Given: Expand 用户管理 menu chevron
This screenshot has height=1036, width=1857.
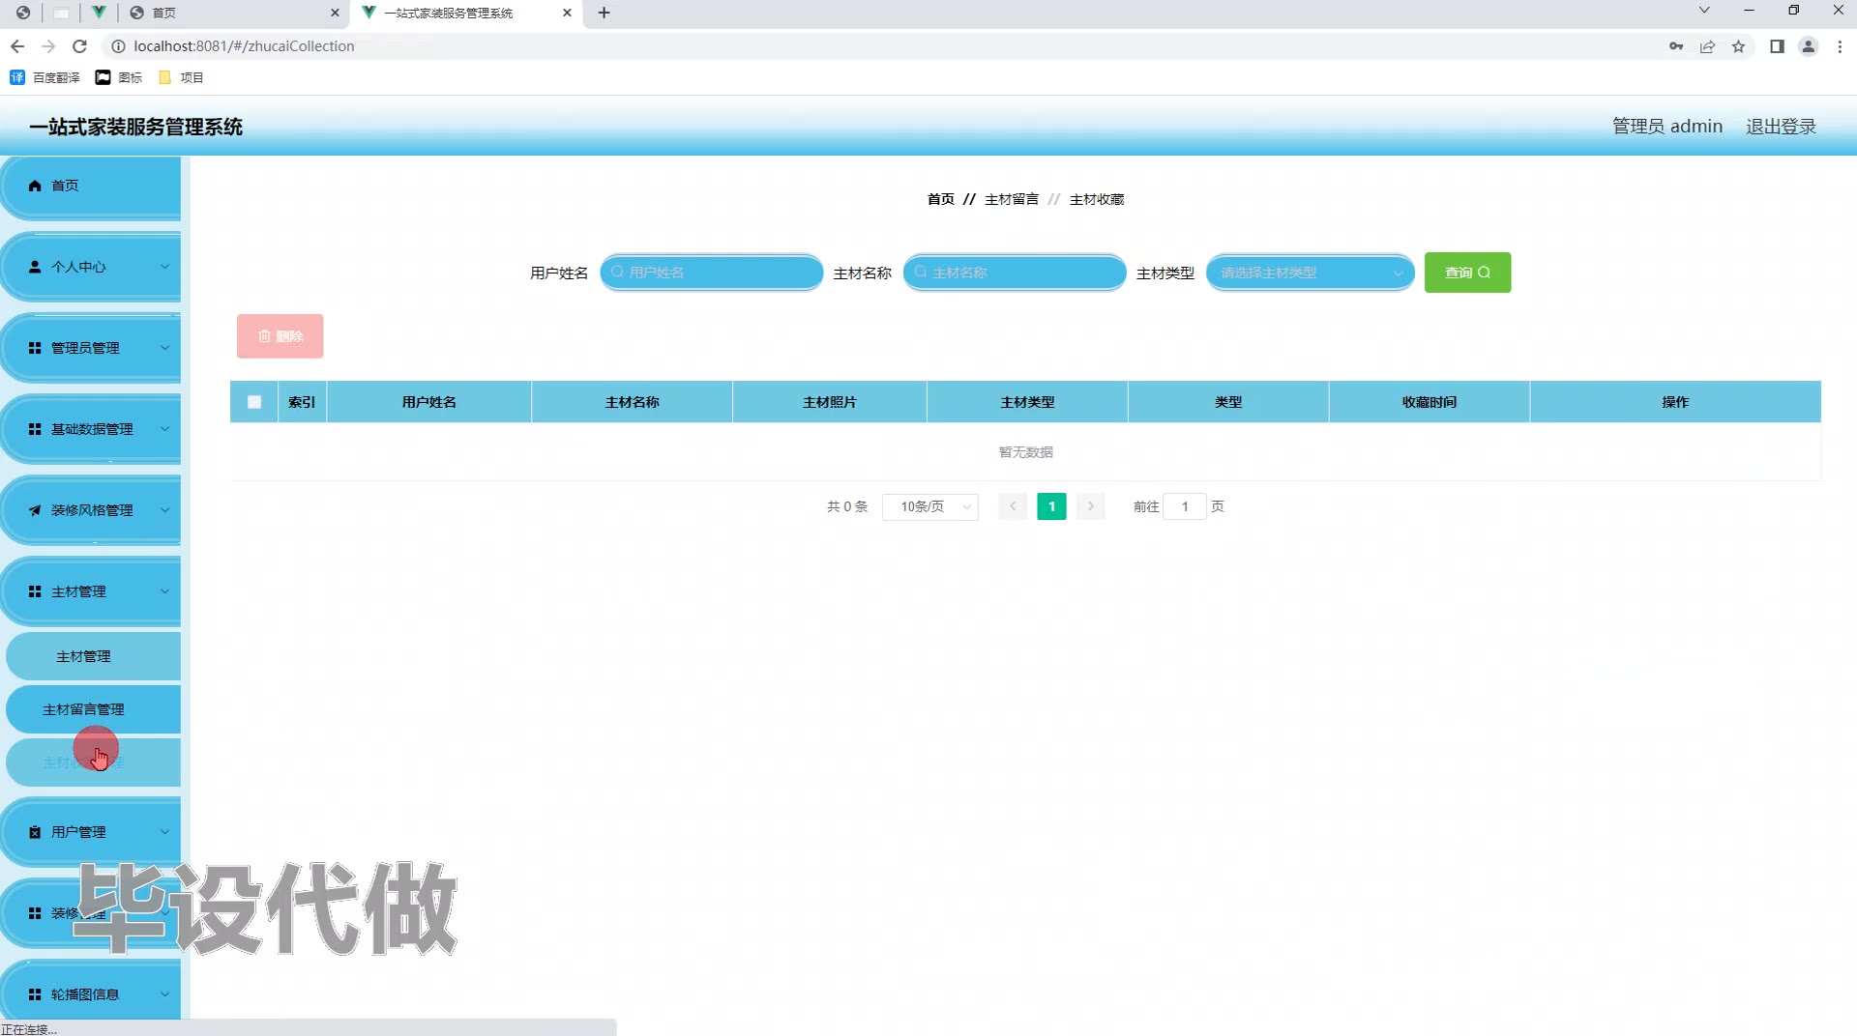Looking at the screenshot, I should click(x=164, y=832).
